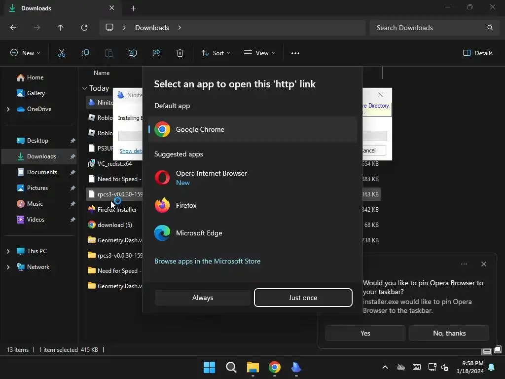Toggle the Details pane button
Viewport: 505px width, 379px height.
[x=477, y=53]
